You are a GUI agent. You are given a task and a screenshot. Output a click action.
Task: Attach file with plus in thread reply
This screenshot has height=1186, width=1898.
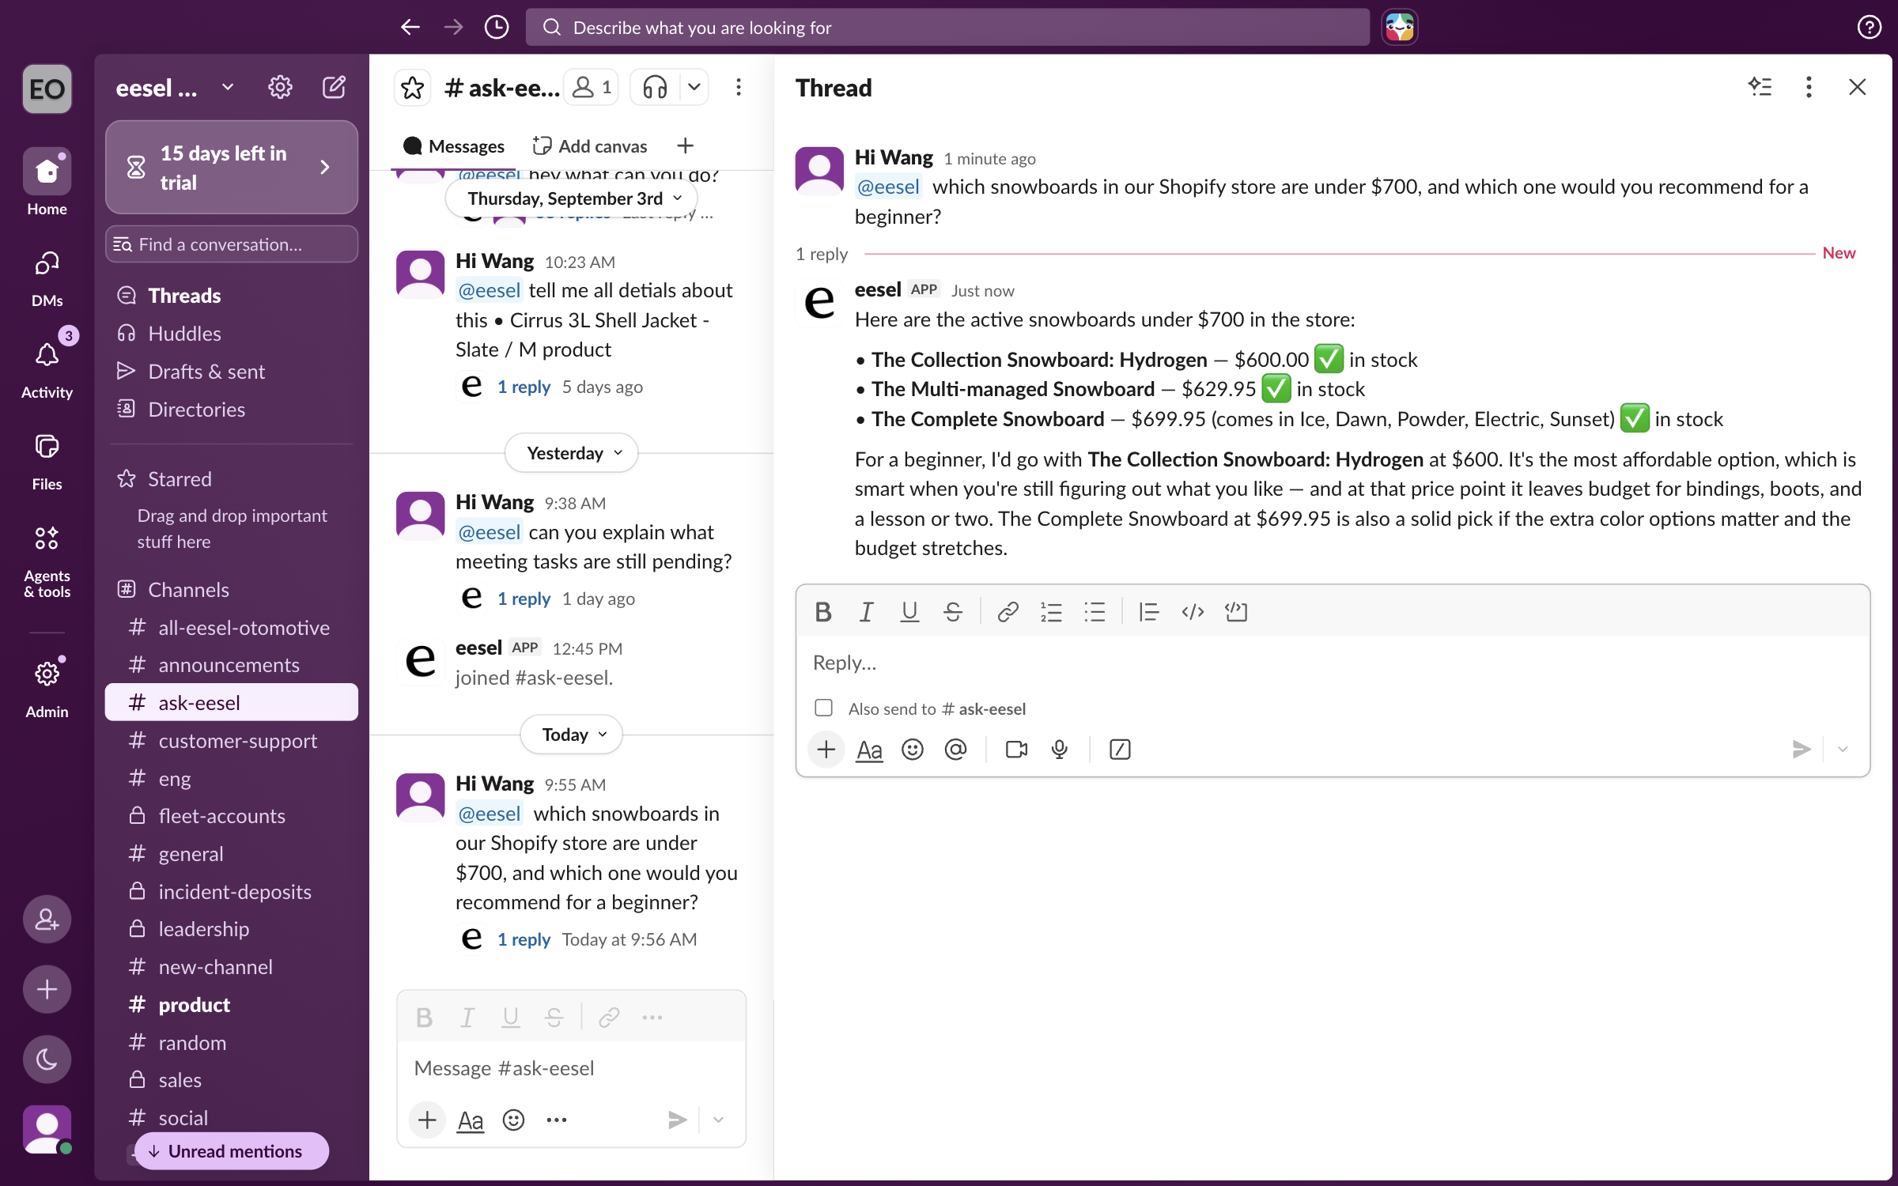(826, 750)
